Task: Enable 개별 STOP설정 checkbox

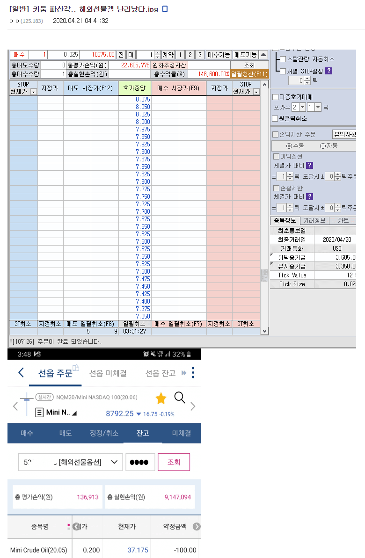Action: (x=283, y=71)
